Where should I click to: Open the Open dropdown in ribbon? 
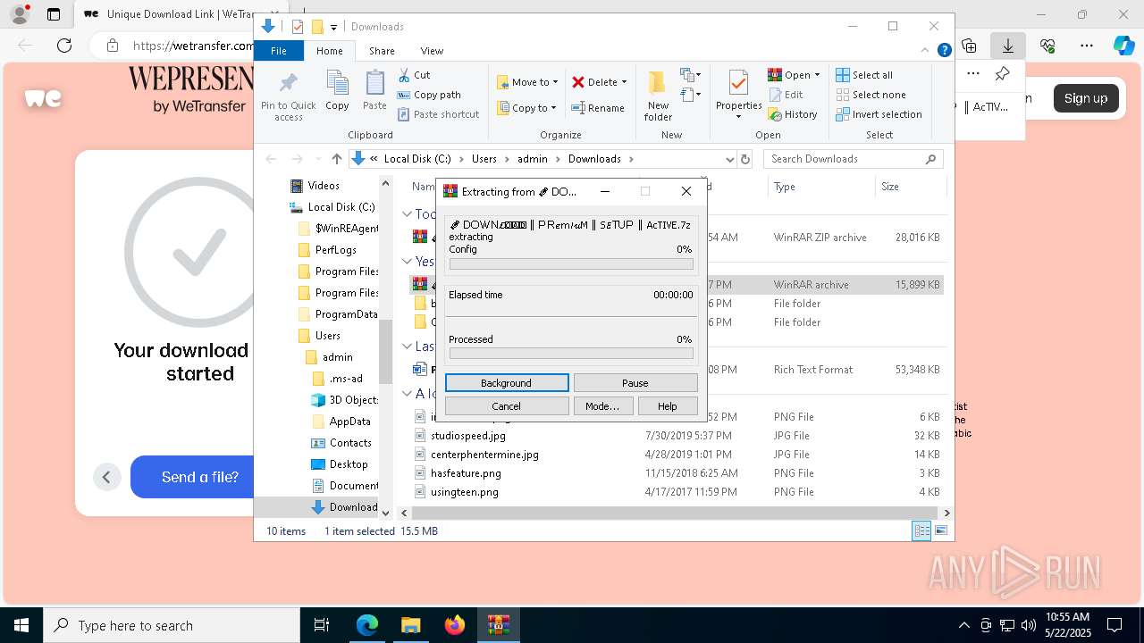click(794, 75)
